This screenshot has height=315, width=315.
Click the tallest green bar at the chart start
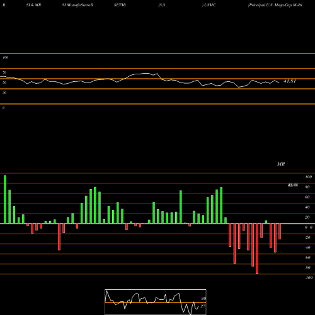pos(5,200)
